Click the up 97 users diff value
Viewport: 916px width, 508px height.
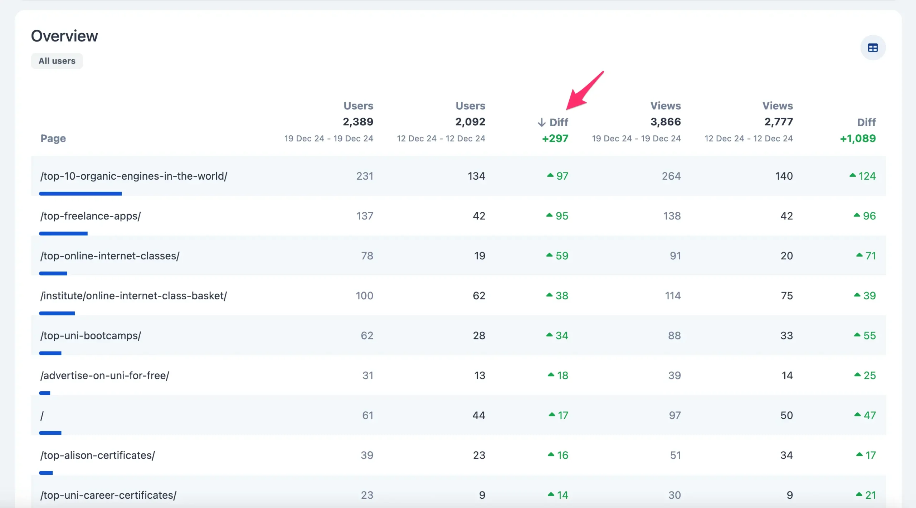click(x=557, y=176)
